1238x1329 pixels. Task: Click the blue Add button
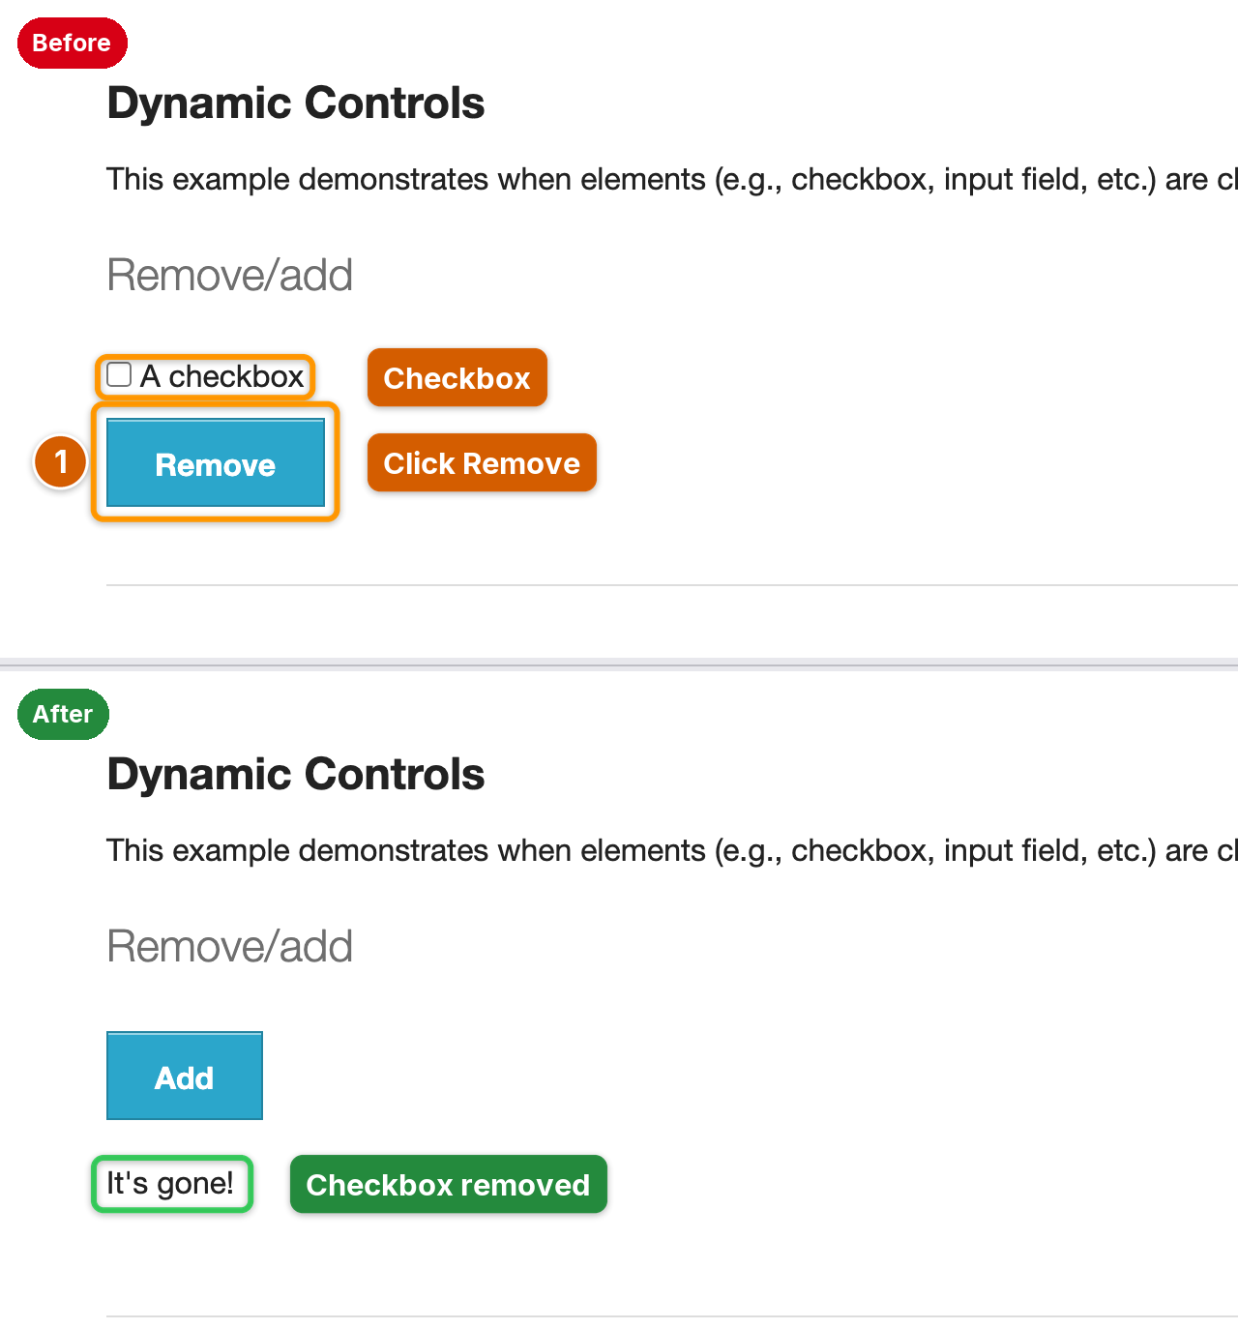click(x=185, y=1076)
